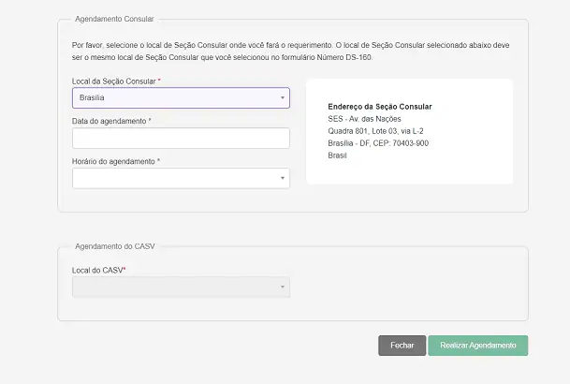Click the Local da Seção Consular label
The width and height of the screenshot is (570, 384).
(116, 81)
